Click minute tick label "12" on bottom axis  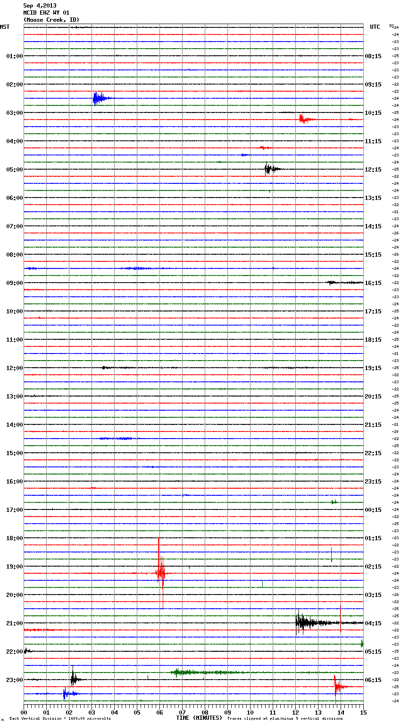(295, 712)
